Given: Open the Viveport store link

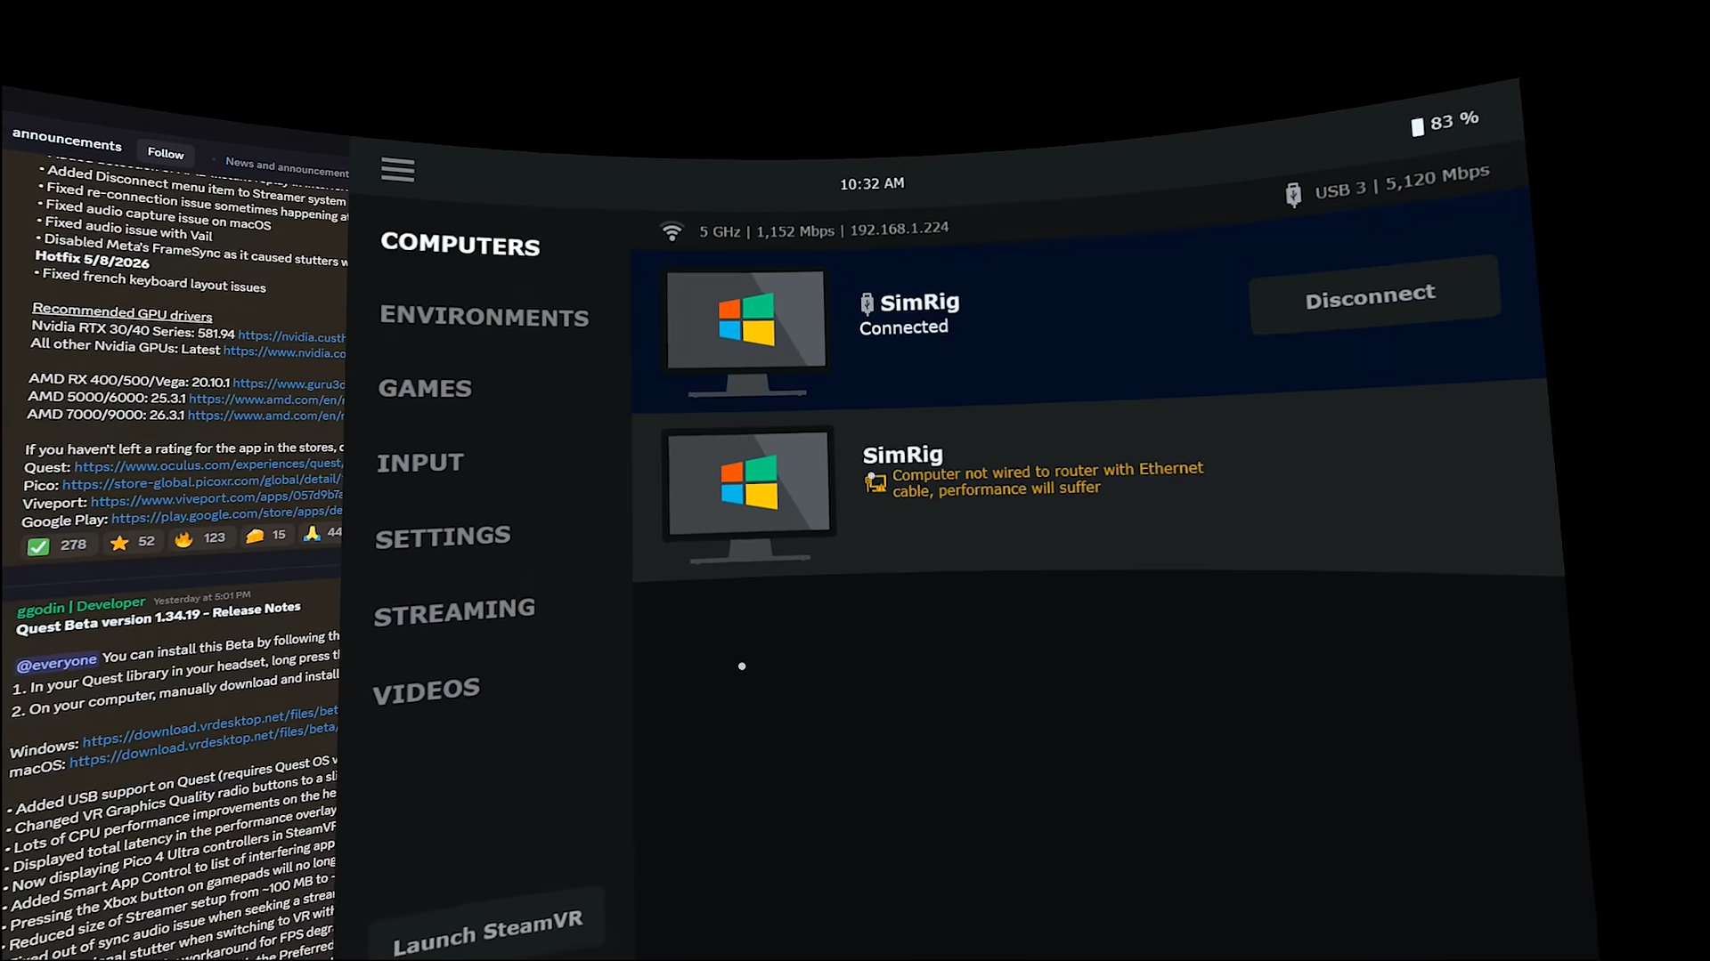Looking at the screenshot, I should click(216, 498).
